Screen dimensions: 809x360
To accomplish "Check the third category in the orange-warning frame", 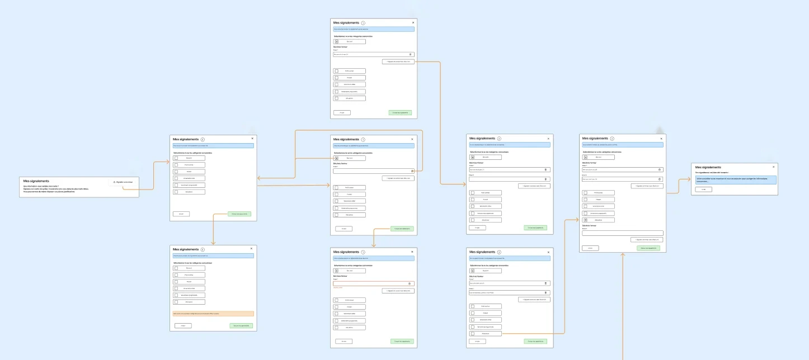I will [176, 282].
